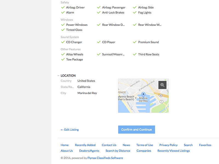Click the checkmark beside Alloy Wheels
This screenshot has width=219, height=164.
coord(63,54)
